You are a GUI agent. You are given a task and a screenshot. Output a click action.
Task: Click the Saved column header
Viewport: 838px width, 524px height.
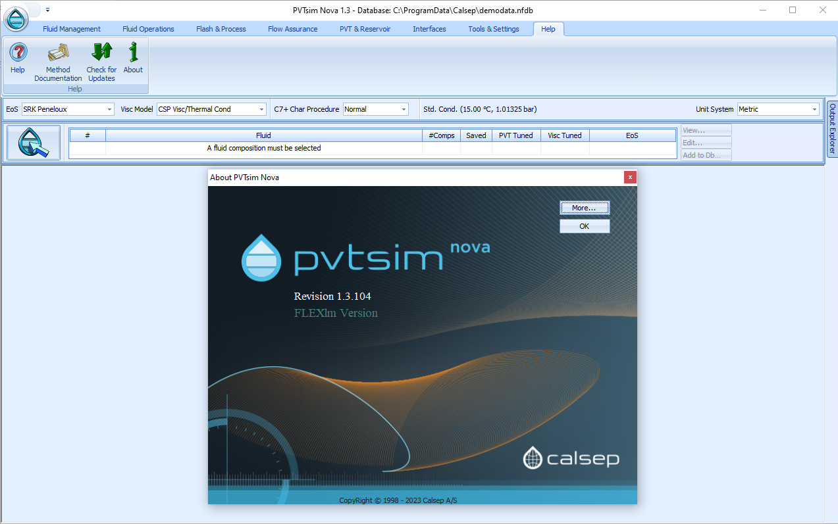pyautogui.click(x=476, y=135)
